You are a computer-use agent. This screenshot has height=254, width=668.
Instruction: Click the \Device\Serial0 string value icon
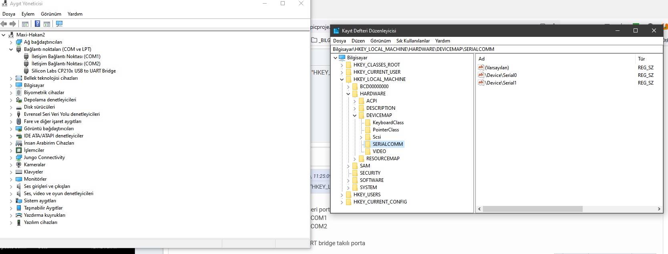click(481, 75)
